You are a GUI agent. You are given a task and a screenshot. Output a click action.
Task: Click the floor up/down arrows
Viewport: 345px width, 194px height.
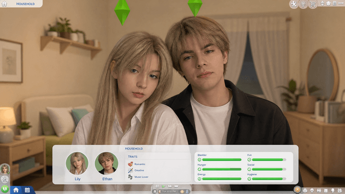click(322, 3)
